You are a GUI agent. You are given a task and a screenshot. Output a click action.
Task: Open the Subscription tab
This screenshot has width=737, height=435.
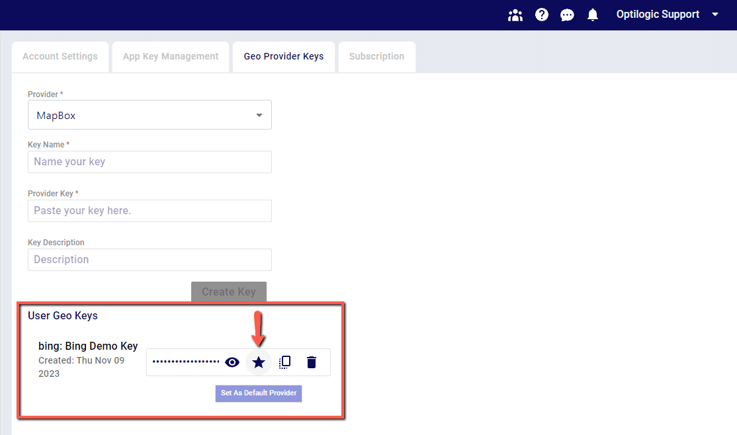(x=376, y=56)
